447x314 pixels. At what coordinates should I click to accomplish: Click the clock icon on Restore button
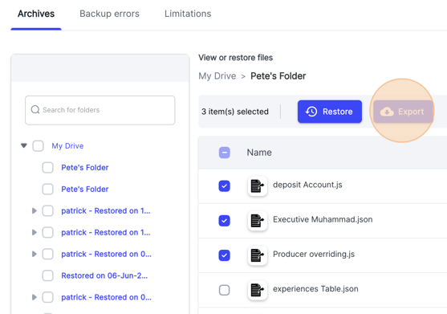pos(311,112)
